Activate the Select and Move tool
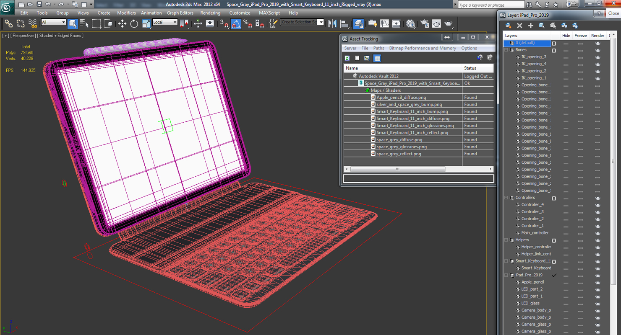The image size is (621, 335). point(122,23)
